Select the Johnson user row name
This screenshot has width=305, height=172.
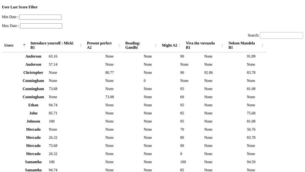(33, 121)
